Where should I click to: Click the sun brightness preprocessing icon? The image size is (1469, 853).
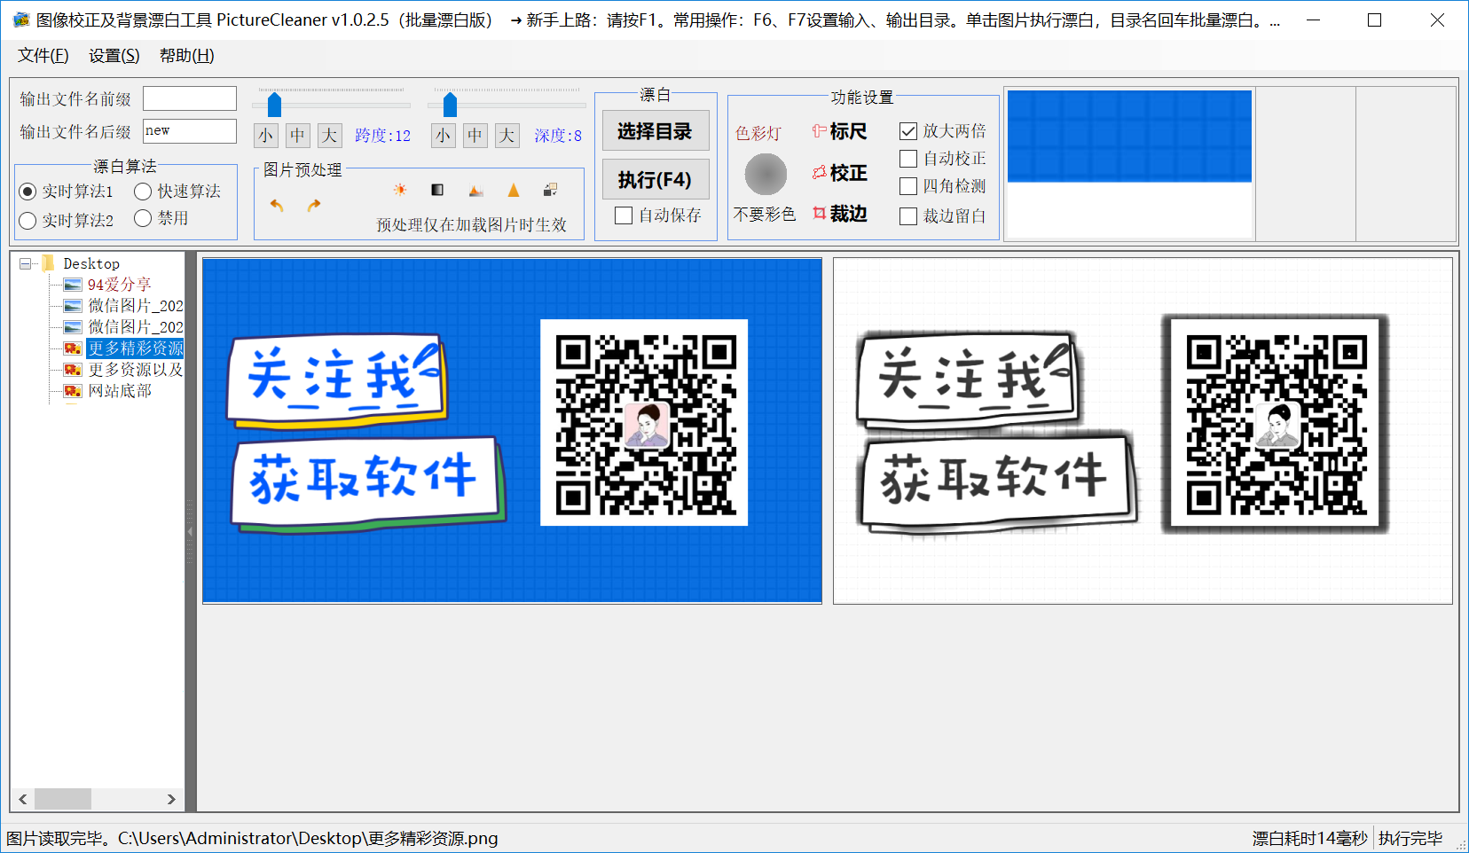[400, 190]
